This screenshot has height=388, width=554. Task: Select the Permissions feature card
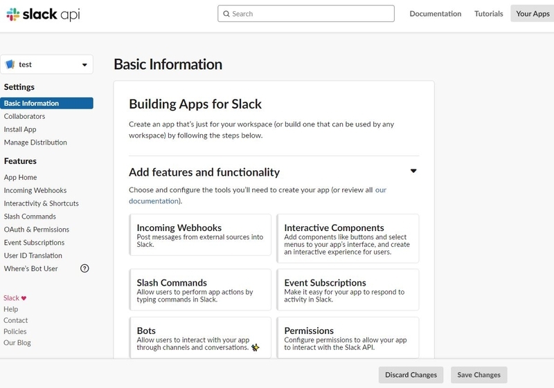click(348, 338)
